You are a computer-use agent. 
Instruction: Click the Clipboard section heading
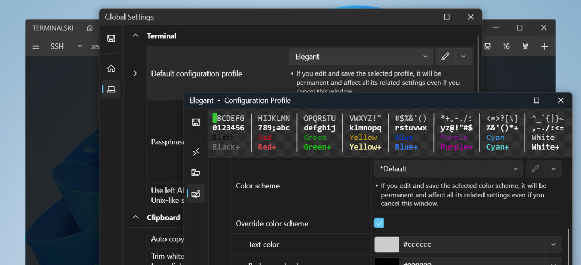(x=163, y=218)
